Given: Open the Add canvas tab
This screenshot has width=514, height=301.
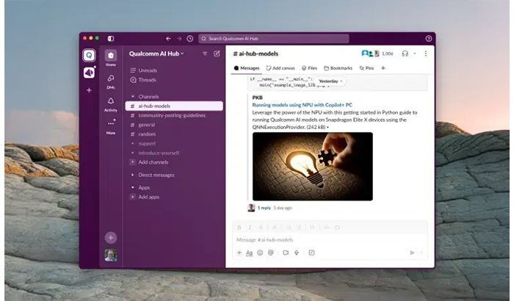Looking at the screenshot, I should click(280, 68).
